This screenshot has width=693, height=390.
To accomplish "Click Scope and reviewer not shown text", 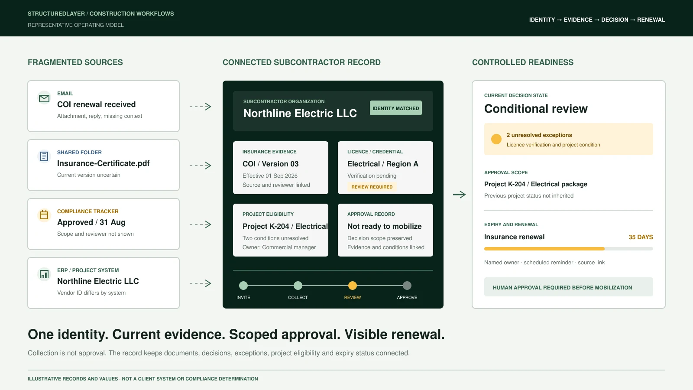I will coord(95,234).
